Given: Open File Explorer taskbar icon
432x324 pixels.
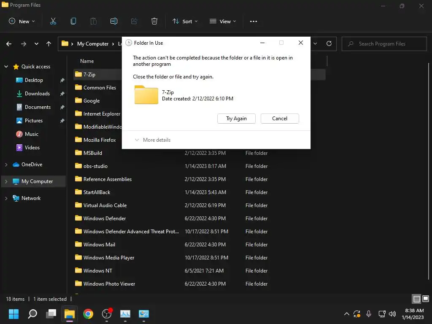Looking at the screenshot, I should coord(70,314).
